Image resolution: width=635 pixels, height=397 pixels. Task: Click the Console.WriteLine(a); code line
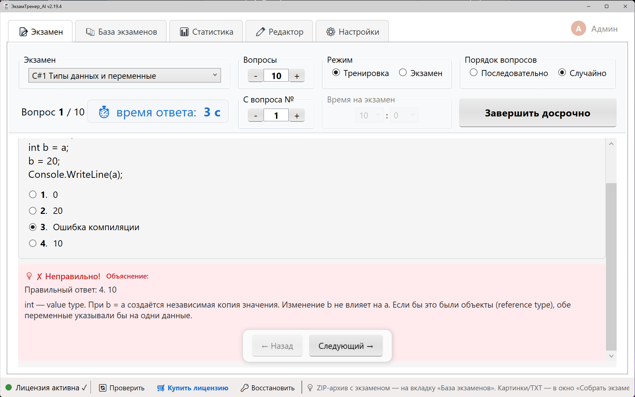75,174
